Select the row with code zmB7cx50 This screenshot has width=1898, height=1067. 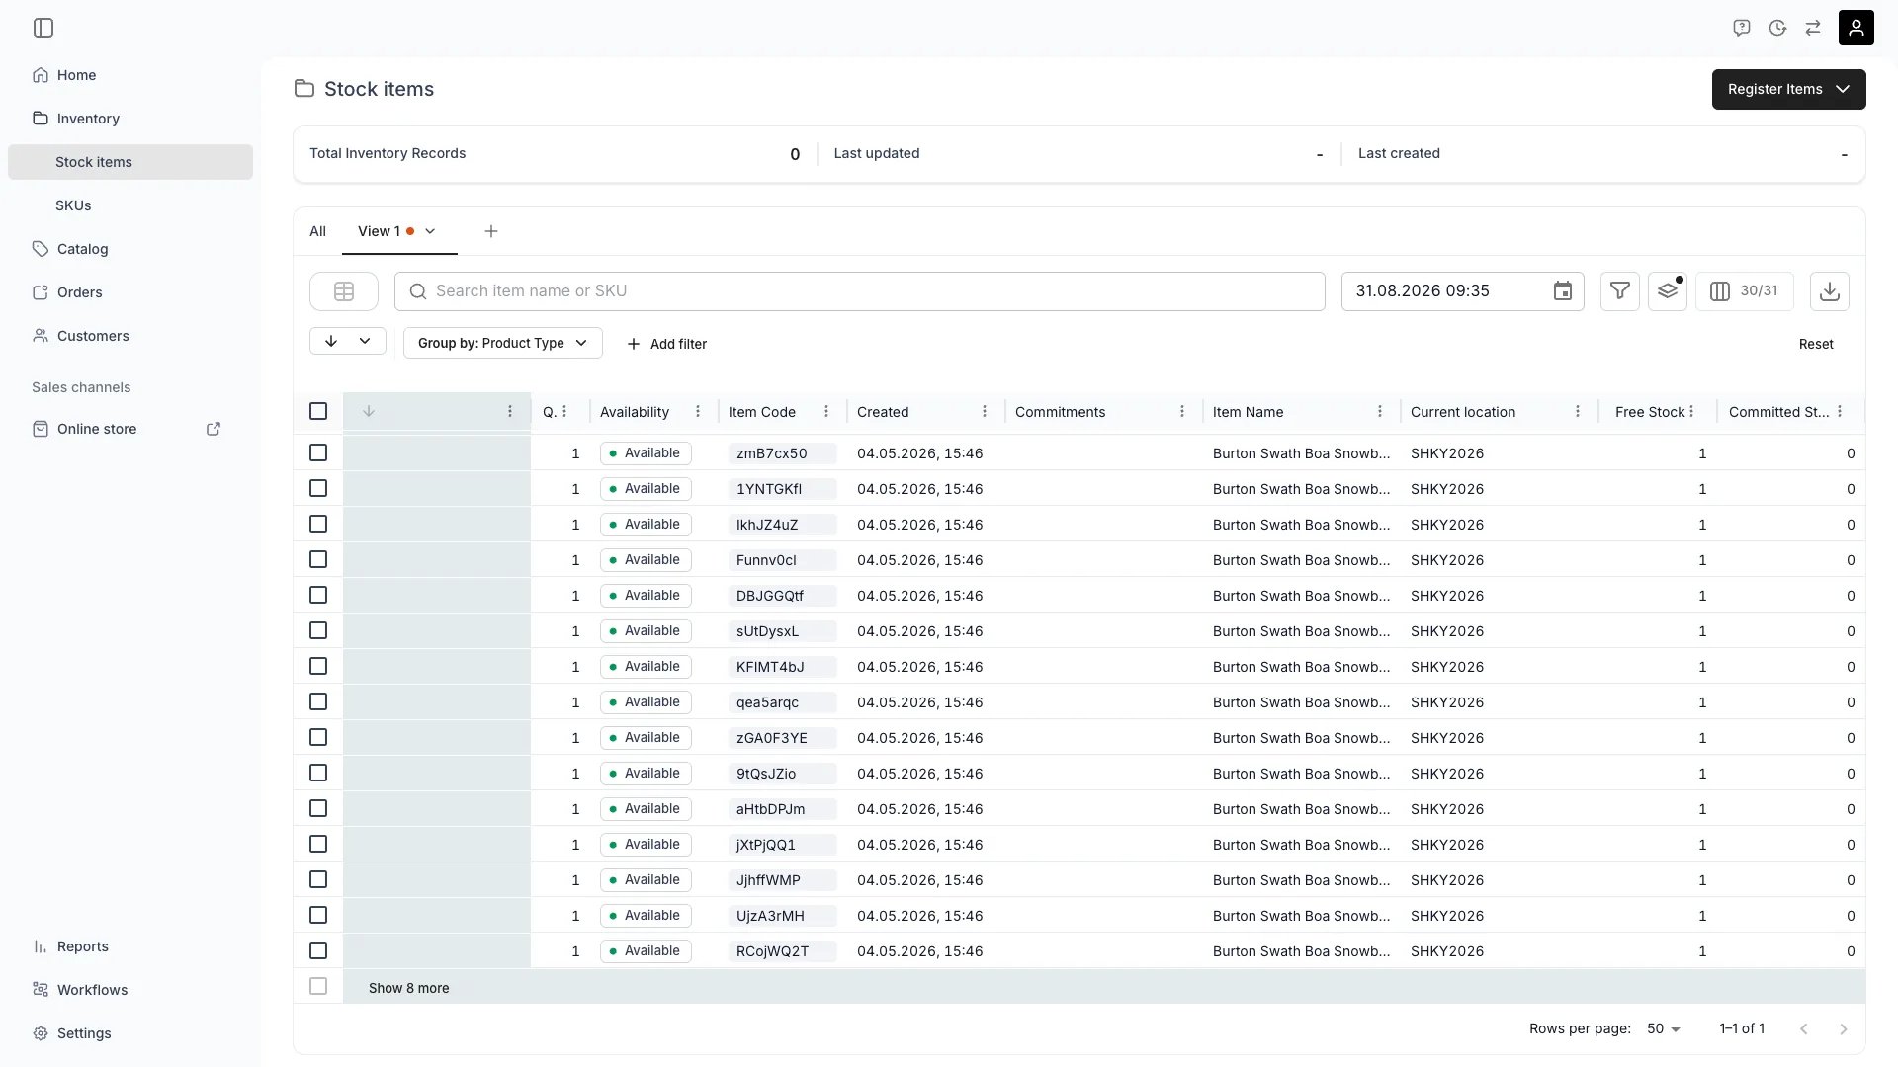coord(318,452)
